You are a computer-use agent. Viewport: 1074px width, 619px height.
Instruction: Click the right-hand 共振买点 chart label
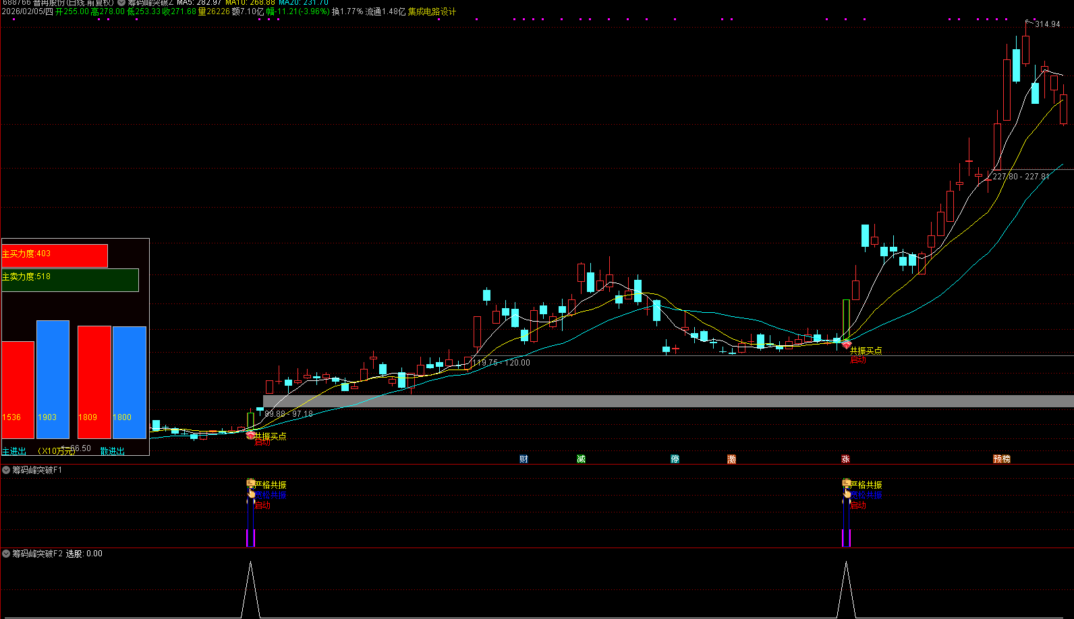(866, 351)
